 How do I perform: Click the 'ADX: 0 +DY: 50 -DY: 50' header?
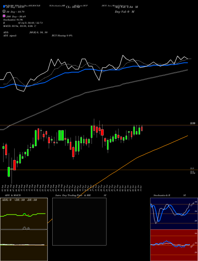pos(19,200)
